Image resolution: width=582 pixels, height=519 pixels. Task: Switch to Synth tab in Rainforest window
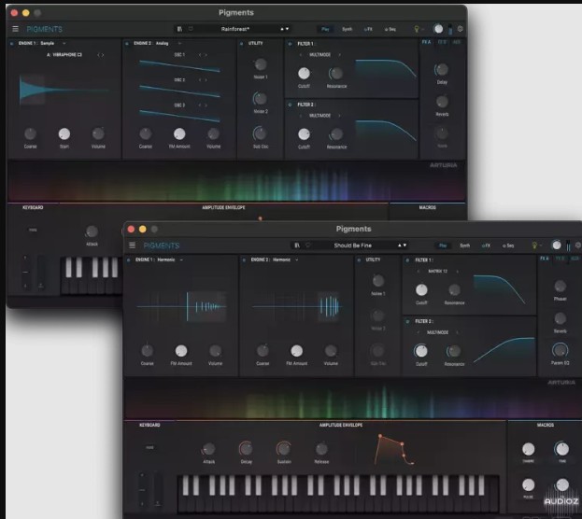[x=347, y=29]
